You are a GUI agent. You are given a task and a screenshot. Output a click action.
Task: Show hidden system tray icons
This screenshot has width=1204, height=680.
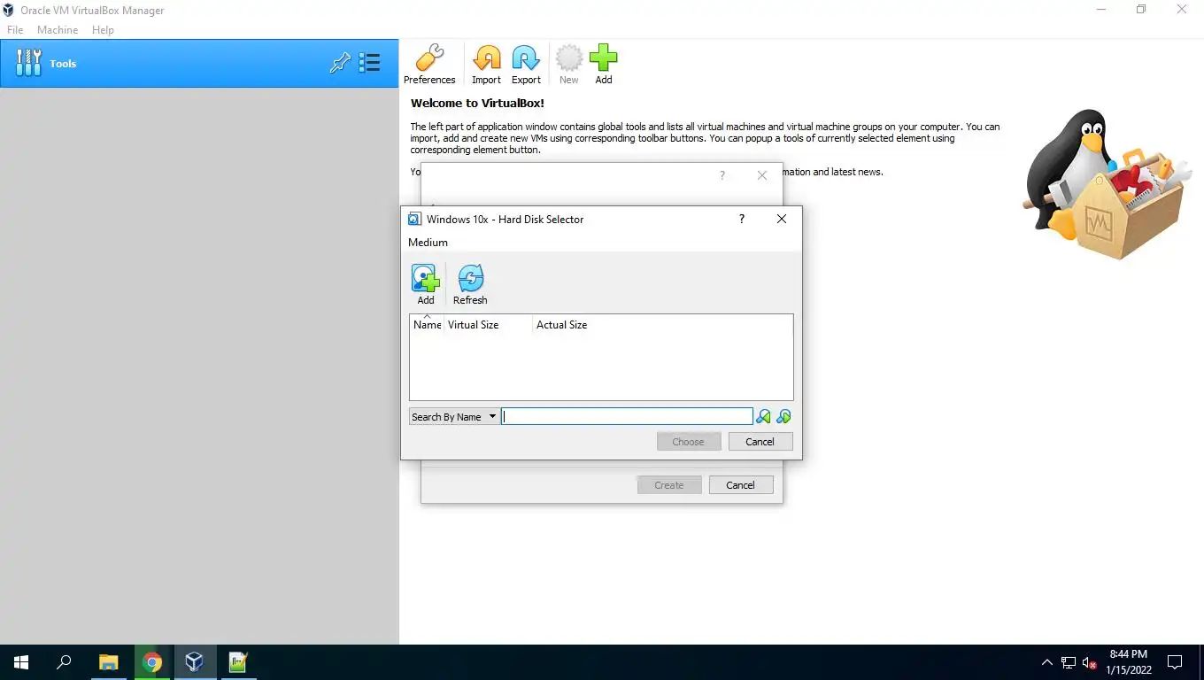click(x=1047, y=662)
